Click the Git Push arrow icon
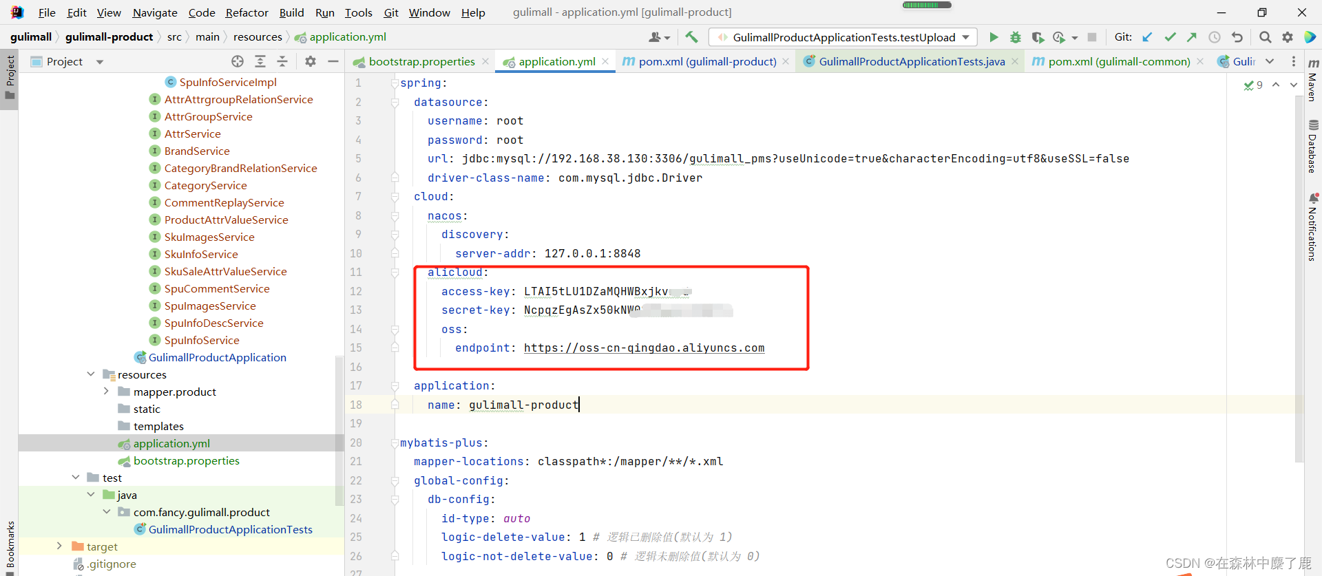The image size is (1322, 576). coord(1192,37)
